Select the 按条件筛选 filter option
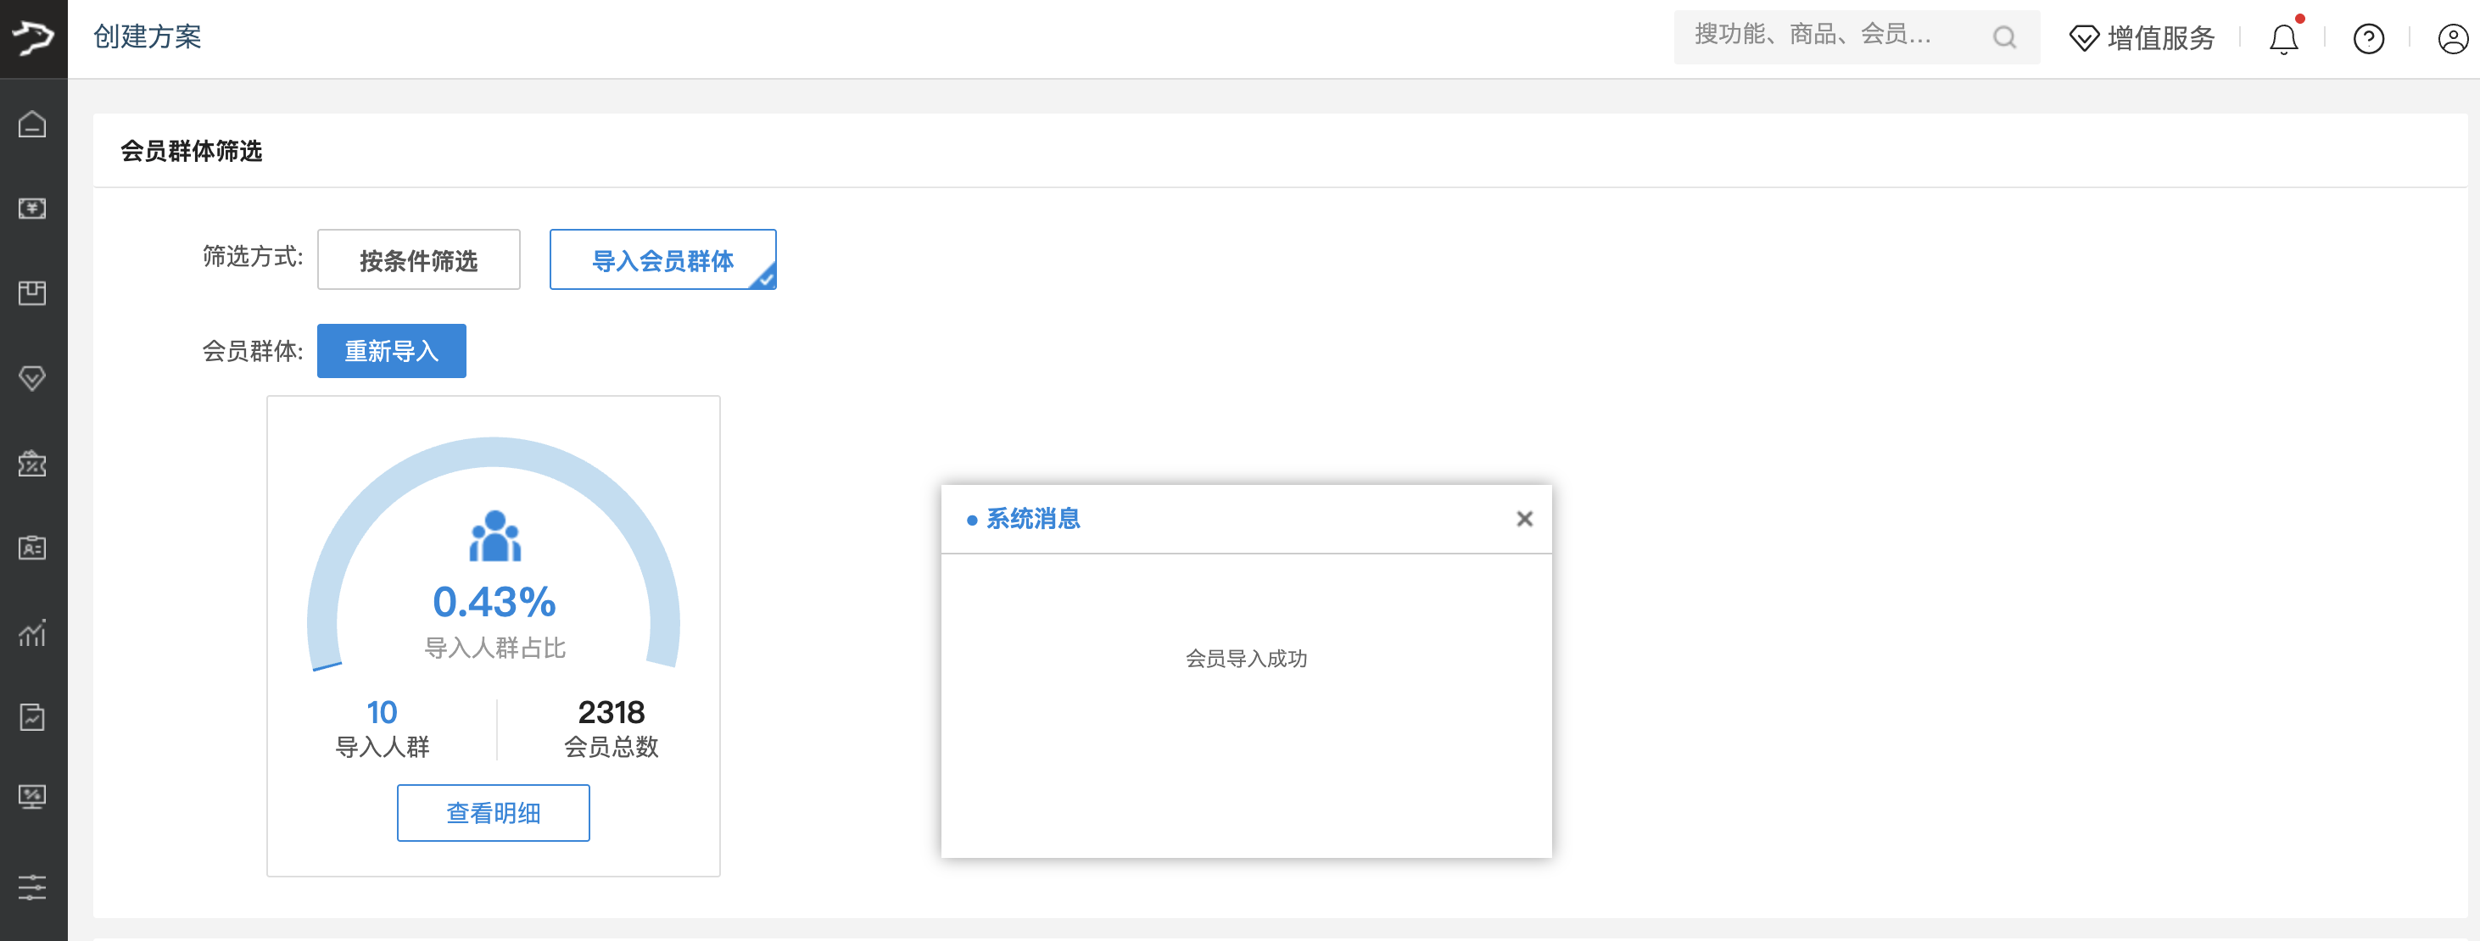The height and width of the screenshot is (941, 2480). (x=419, y=259)
